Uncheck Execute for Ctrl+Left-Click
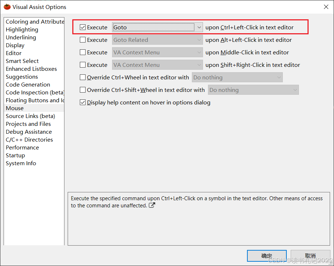The width and height of the screenshot is (334, 266). tap(83, 27)
